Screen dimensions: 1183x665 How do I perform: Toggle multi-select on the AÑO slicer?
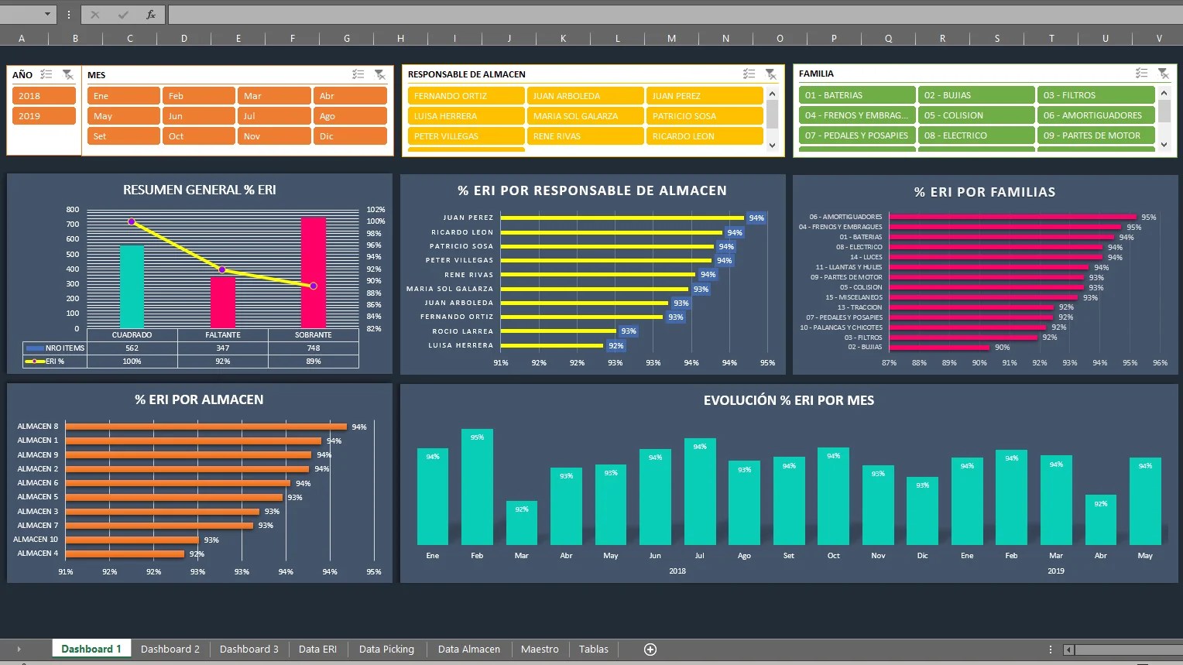click(x=46, y=74)
